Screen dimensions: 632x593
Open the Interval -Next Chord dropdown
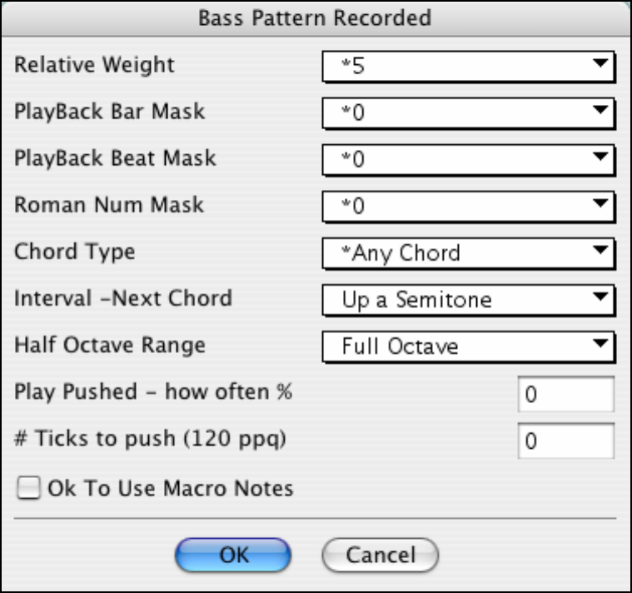click(x=466, y=300)
